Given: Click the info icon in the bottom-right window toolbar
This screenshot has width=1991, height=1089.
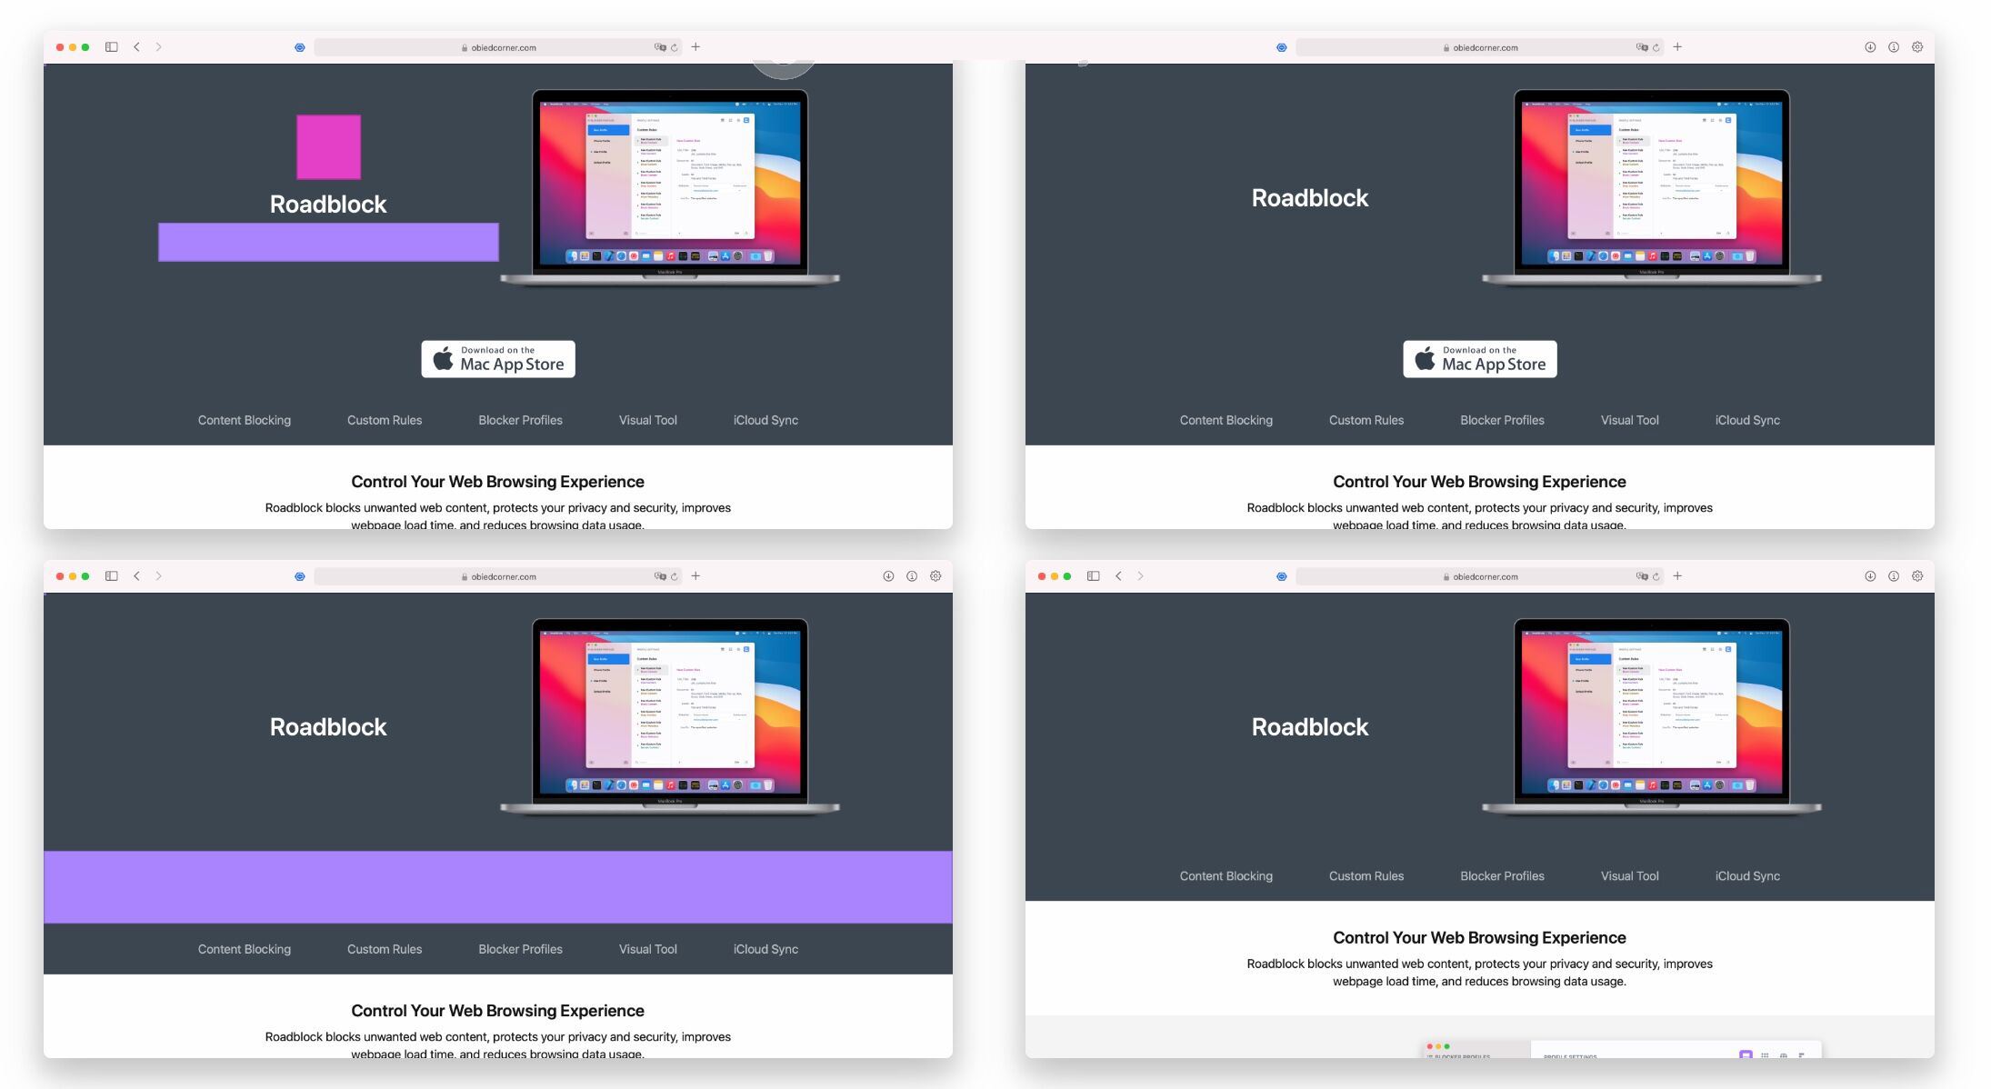Looking at the screenshot, I should (1894, 576).
